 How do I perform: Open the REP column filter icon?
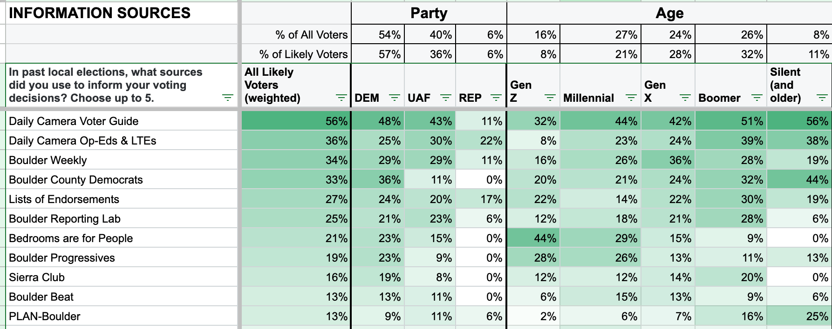click(496, 98)
